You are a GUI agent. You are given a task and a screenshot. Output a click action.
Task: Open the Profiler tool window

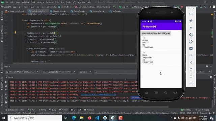pyautogui.click(x=63, y=110)
